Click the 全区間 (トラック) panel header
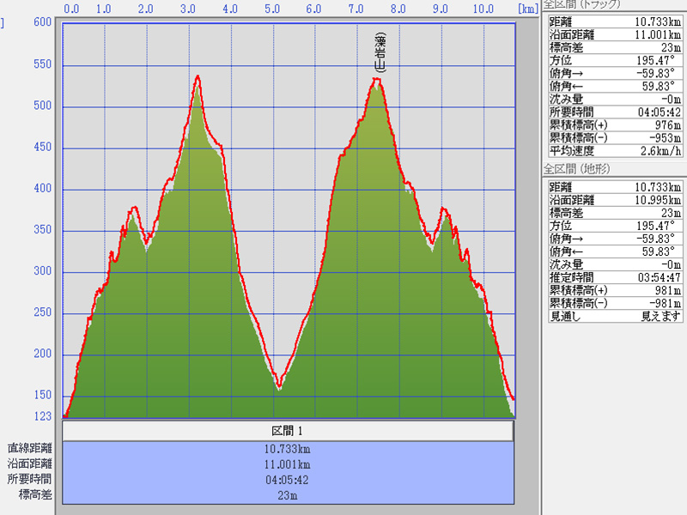687x515 pixels. pos(581,4)
